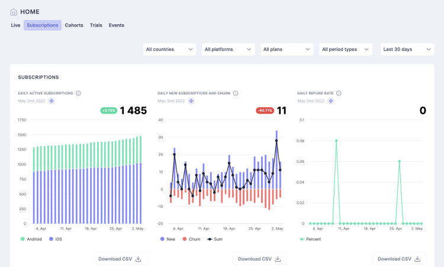This screenshot has height=267, width=444.
Task: Open the All countries dropdown
Action: point(169,49)
